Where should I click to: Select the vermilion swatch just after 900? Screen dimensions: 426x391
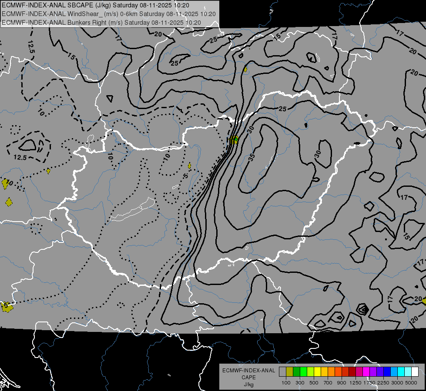345,372
